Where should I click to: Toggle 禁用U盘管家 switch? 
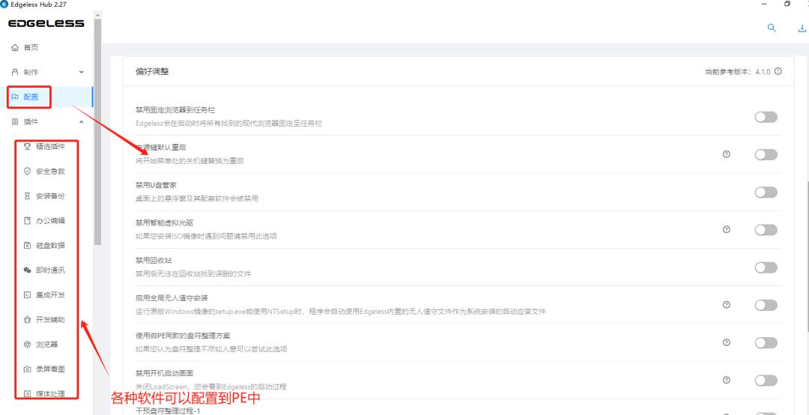[766, 192]
